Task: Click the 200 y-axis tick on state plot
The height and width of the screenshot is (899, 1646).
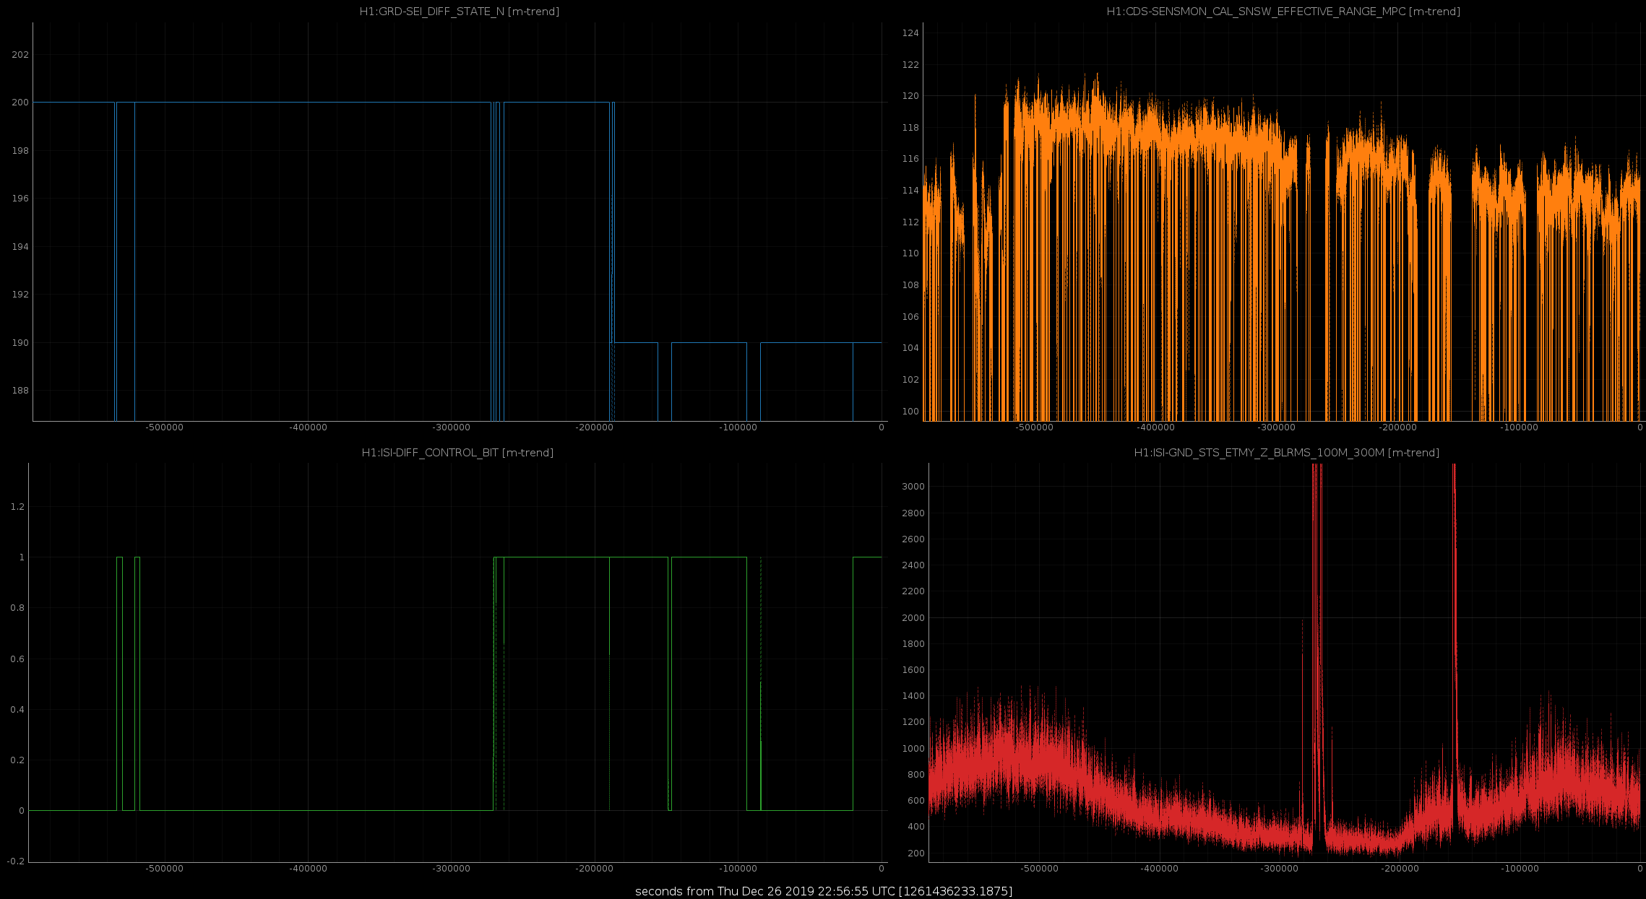Action: coord(20,103)
